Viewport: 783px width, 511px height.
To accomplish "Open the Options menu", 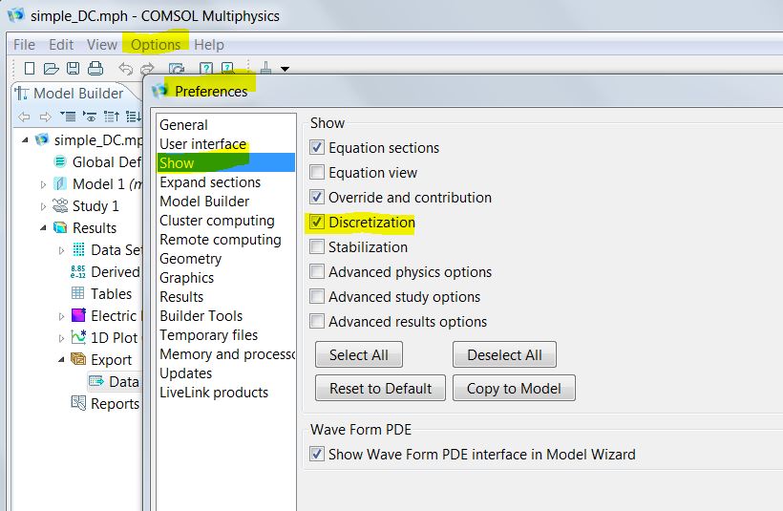I will (156, 45).
